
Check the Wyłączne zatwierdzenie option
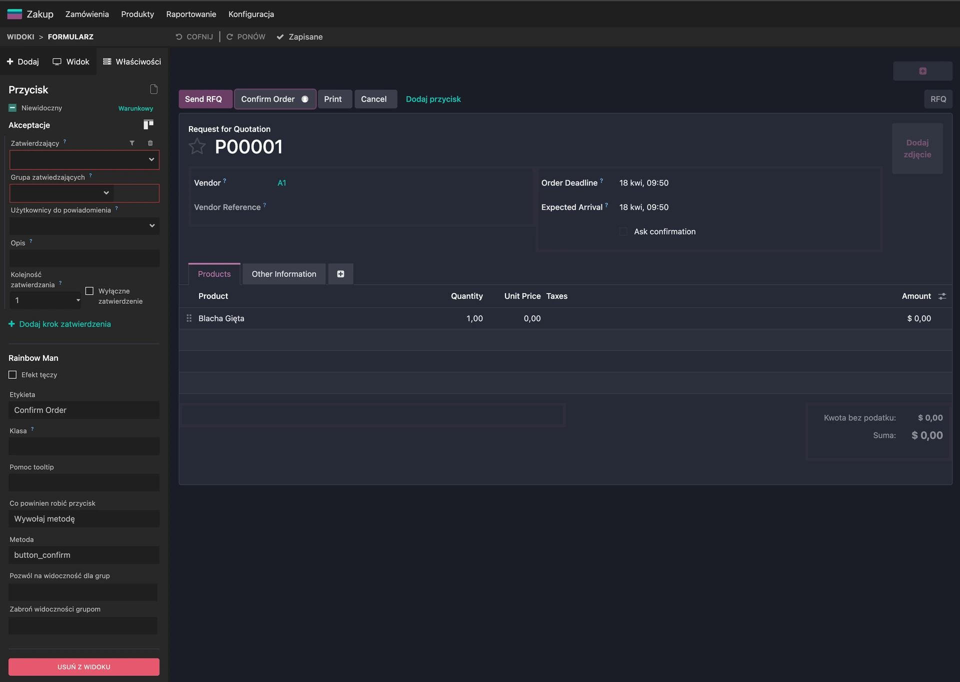click(89, 291)
